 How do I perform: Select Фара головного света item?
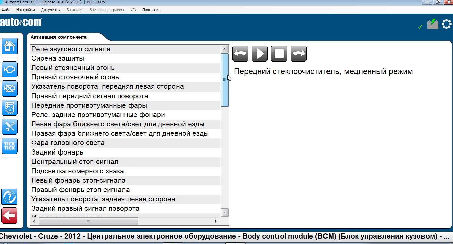125,143
